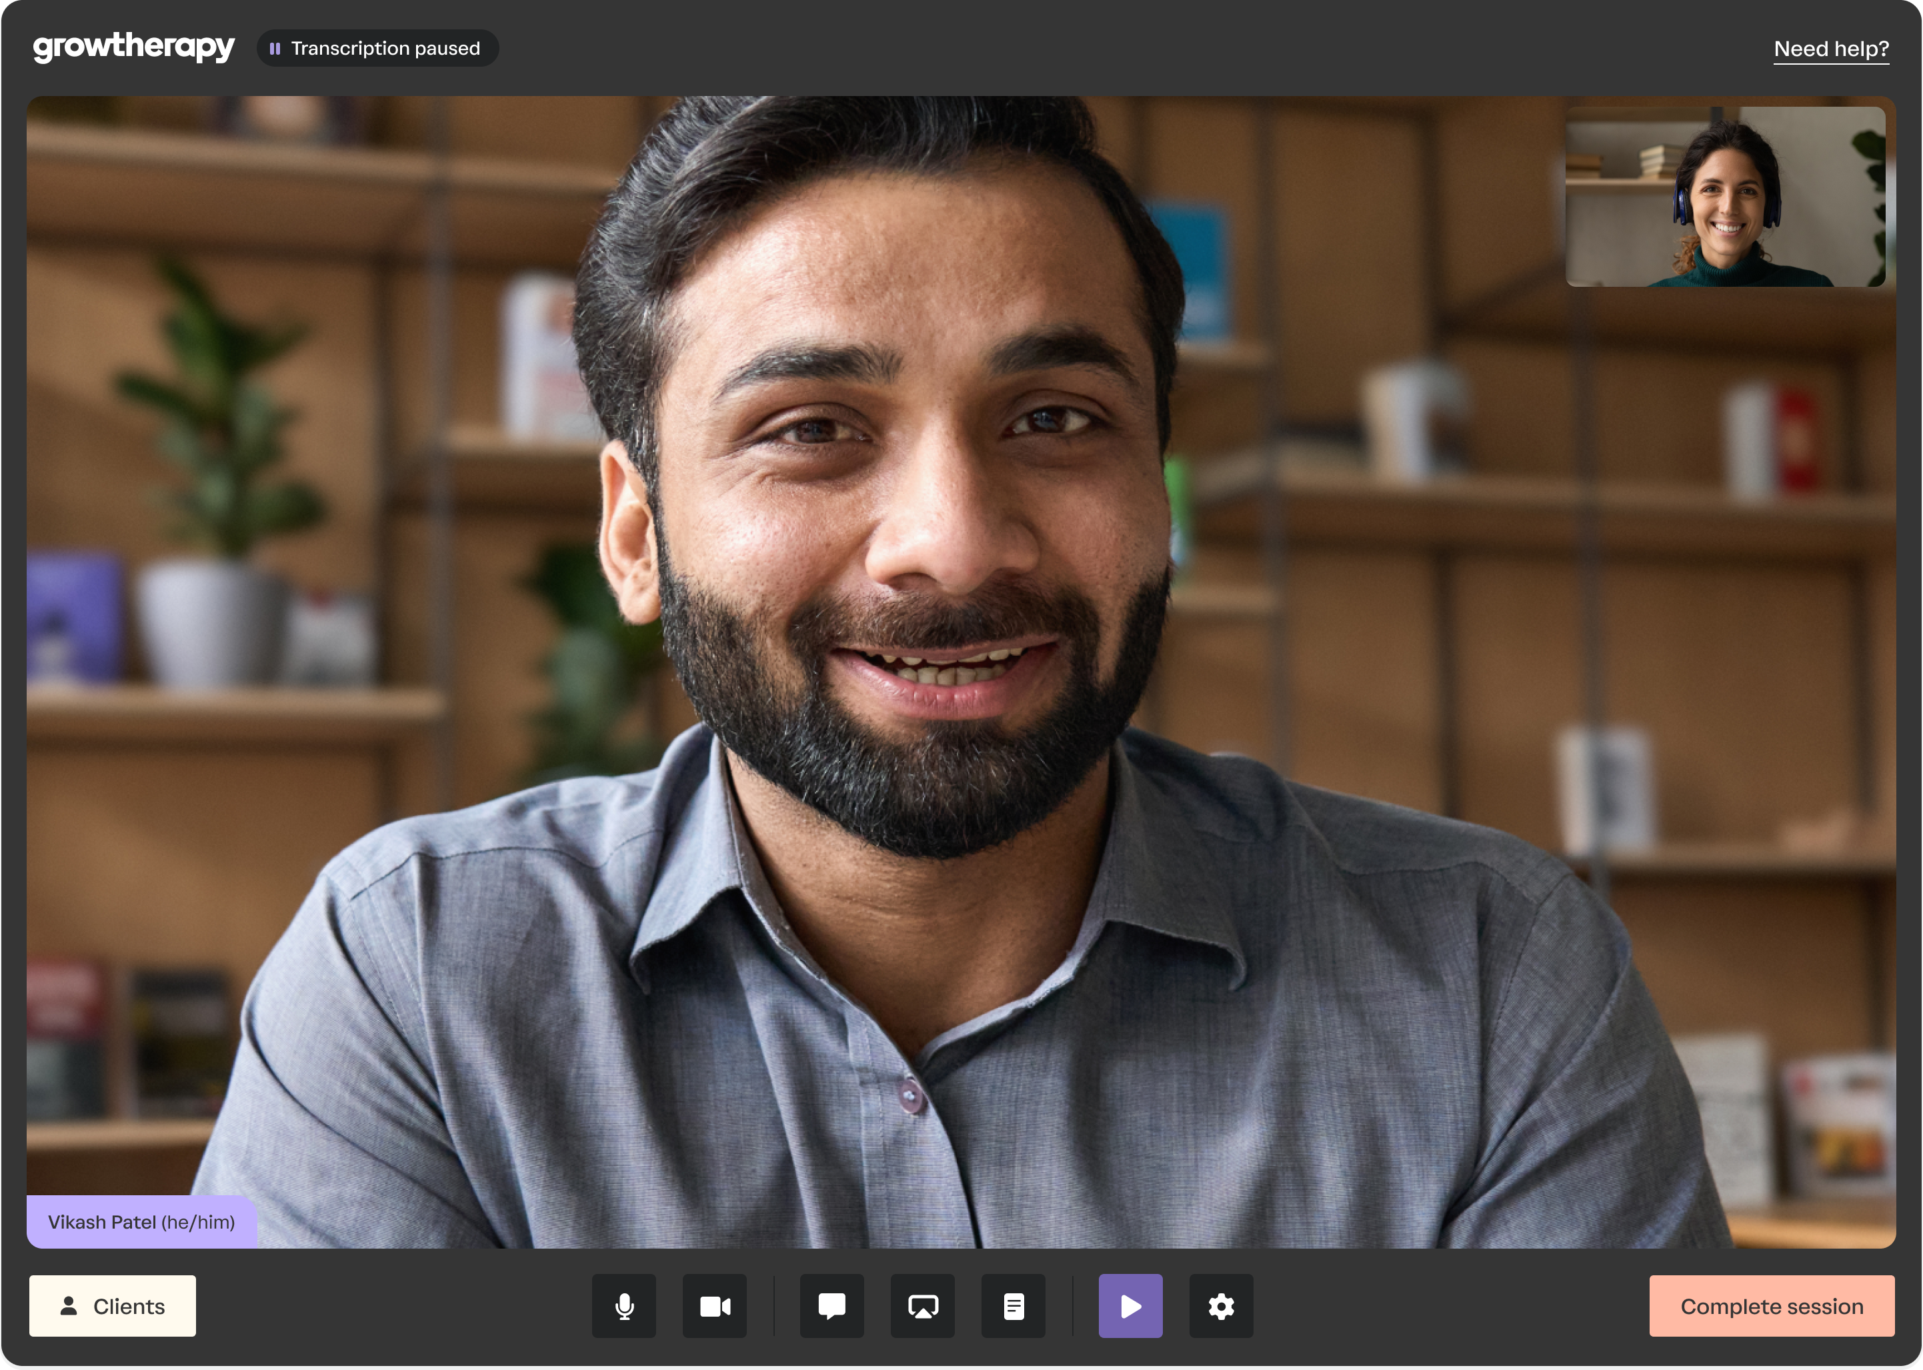Open session settings gear menu
This screenshot has width=1923, height=1370.
point(1221,1306)
